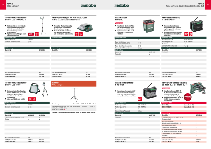Click the red page number tab 73
211x149 pixels.
tap(208, 5)
